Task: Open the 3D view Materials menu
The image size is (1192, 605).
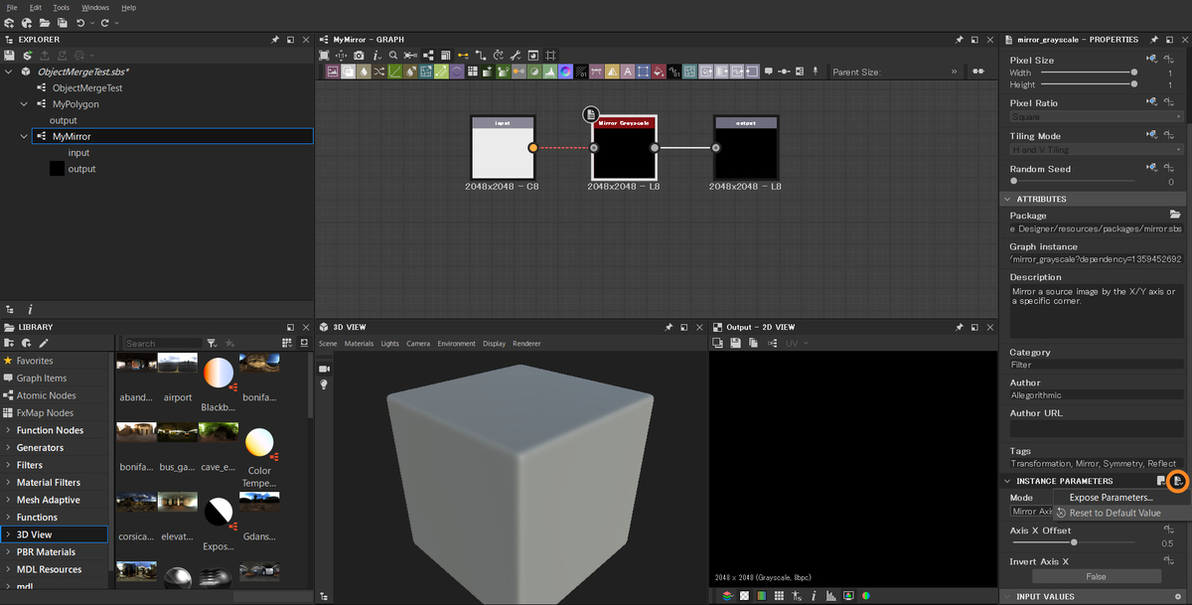Action: pyautogui.click(x=359, y=344)
